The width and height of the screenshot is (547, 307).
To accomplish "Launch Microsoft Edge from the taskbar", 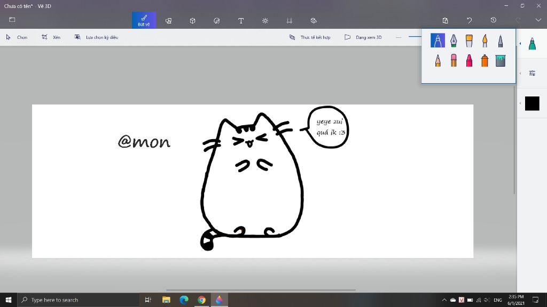I will (x=184, y=300).
